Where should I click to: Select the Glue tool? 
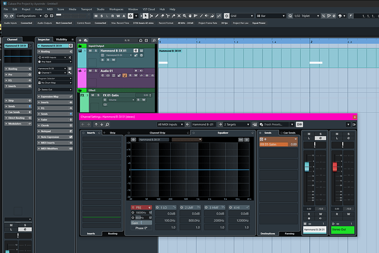point(174,16)
